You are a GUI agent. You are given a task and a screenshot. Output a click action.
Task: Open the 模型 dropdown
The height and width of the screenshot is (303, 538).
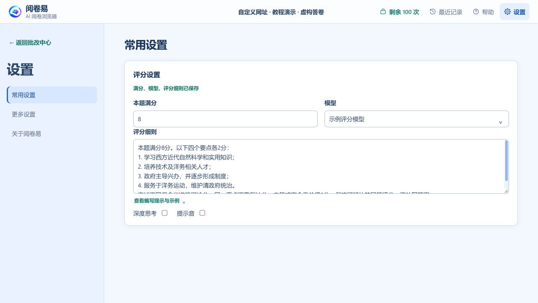pos(417,119)
